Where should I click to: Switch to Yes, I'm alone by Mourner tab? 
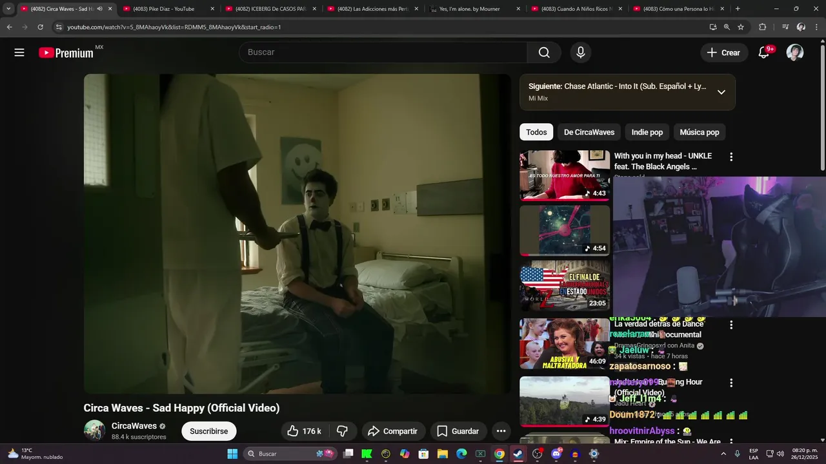tap(474, 9)
